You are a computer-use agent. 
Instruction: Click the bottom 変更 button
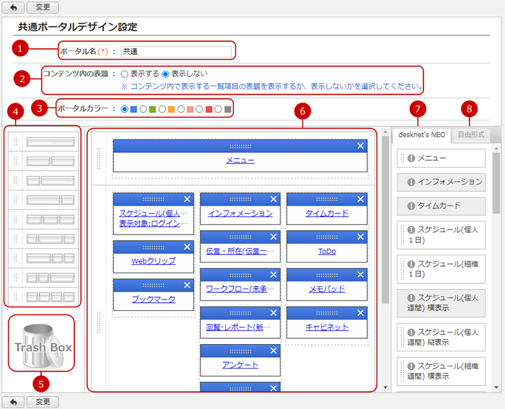coord(43,402)
